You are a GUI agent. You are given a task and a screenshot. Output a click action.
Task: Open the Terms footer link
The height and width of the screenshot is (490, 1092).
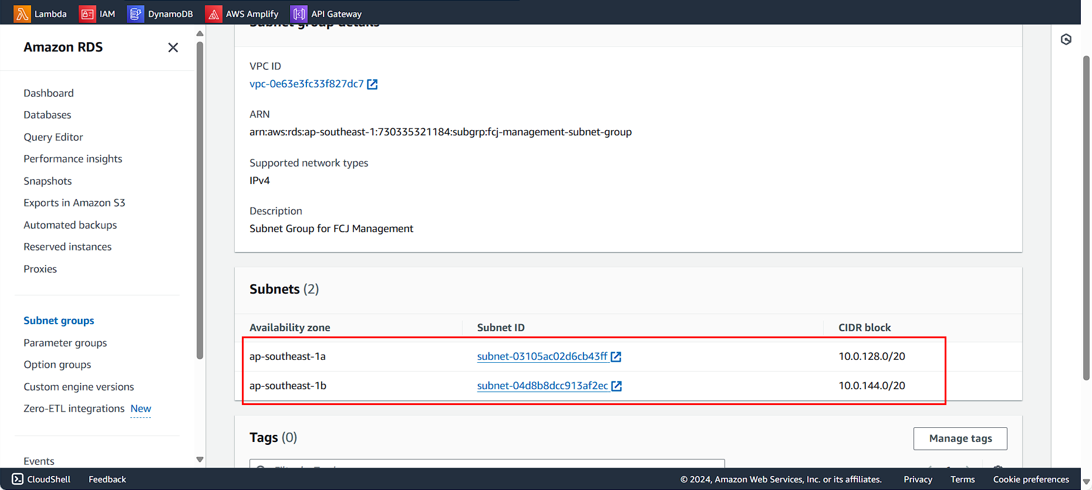coord(962,479)
